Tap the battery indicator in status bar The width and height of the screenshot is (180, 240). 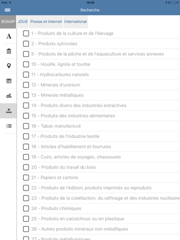[x=173, y=2]
